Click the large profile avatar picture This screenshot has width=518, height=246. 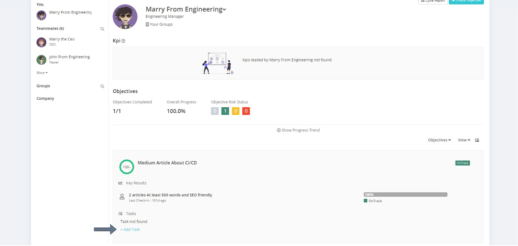[x=125, y=17]
